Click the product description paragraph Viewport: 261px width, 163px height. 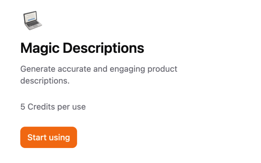[x=99, y=75]
